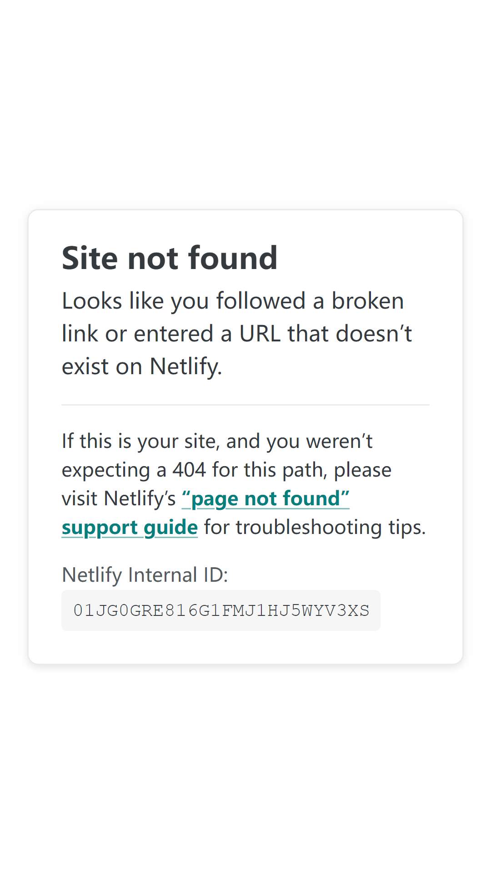Click the "Site not found" heading
The width and height of the screenshot is (491, 874).
(x=170, y=258)
